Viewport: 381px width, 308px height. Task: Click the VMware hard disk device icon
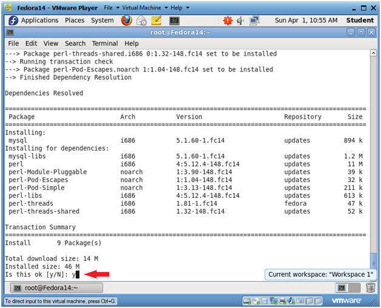click(x=247, y=301)
